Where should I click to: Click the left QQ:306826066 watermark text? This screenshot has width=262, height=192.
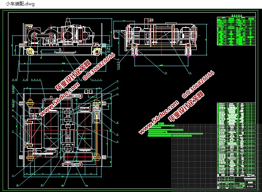(x=99, y=66)
